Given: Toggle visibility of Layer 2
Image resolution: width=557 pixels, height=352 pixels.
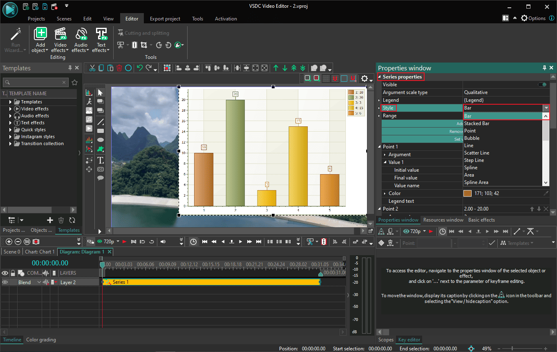Looking at the screenshot, I should click(5, 282).
